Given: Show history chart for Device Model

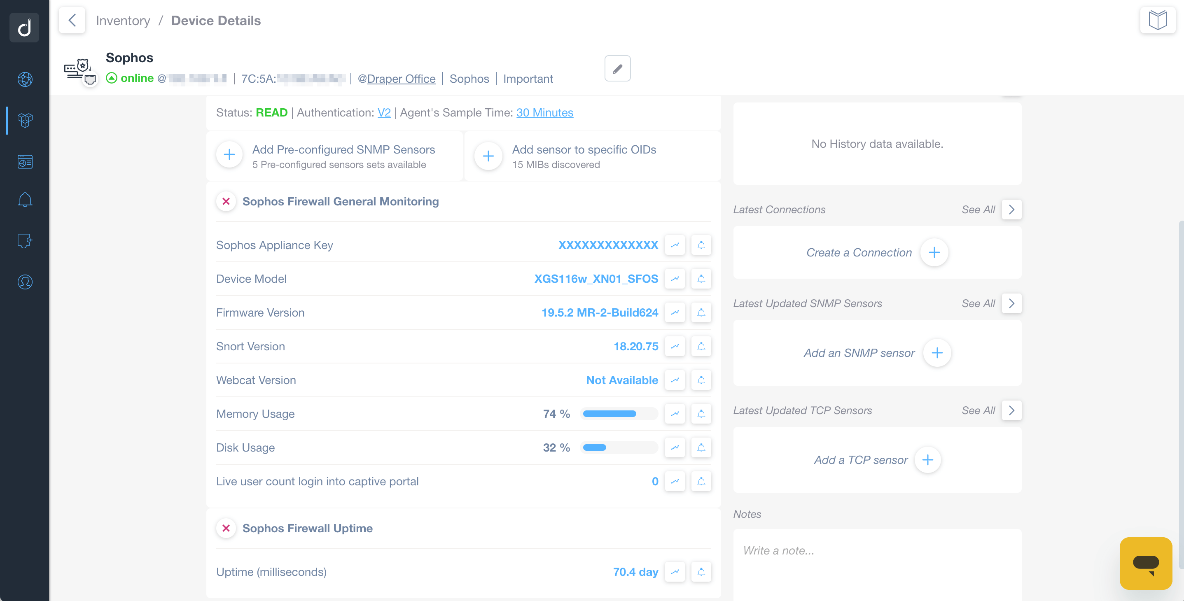Looking at the screenshot, I should click(675, 279).
